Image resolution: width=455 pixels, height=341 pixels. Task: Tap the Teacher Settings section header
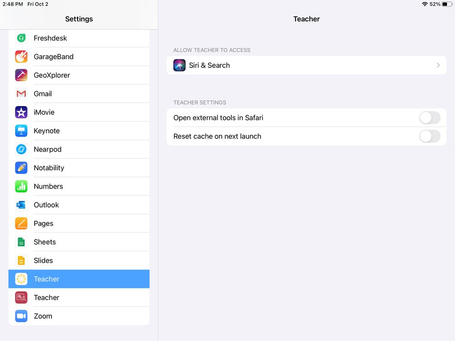pyautogui.click(x=199, y=102)
